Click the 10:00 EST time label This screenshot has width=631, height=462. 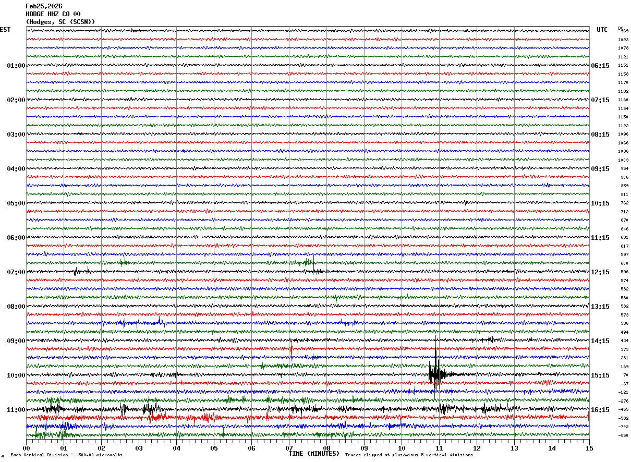pyautogui.click(x=16, y=375)
